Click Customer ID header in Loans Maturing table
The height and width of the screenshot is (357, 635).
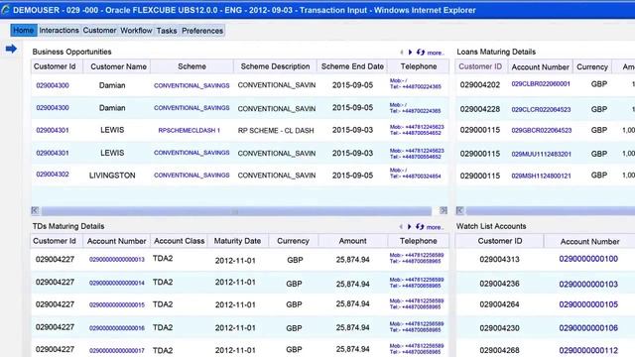point(480,66)
